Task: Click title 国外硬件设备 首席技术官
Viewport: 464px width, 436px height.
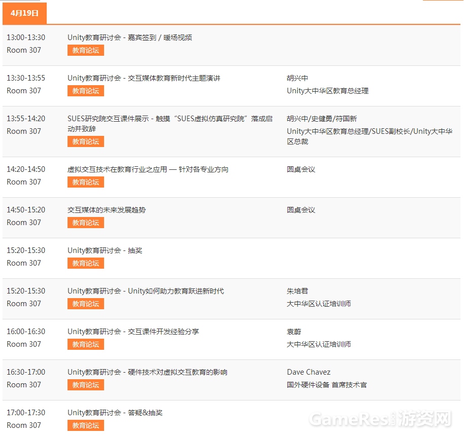Action: coord(327,385)
